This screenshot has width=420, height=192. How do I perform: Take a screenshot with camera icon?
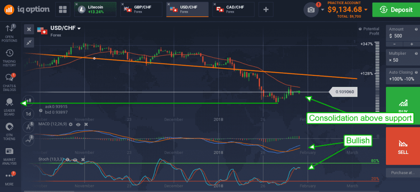pos(311,10)
